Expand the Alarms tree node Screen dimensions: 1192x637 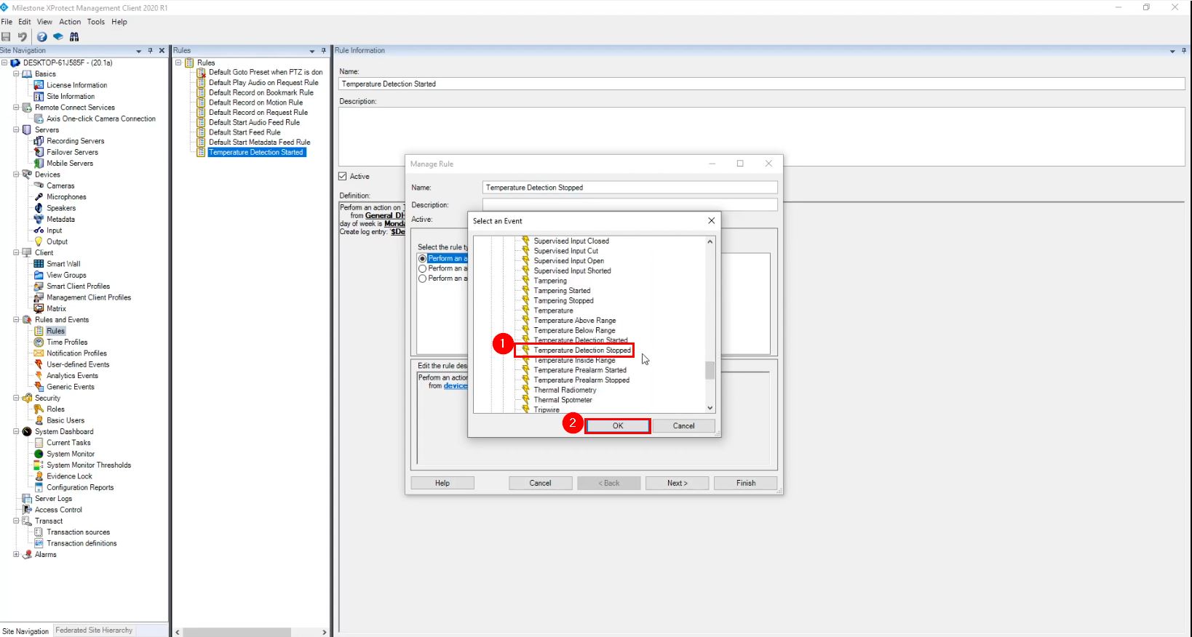pyautogui.click(x=16, y=554)
